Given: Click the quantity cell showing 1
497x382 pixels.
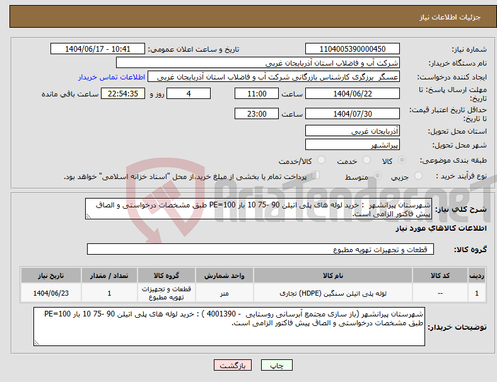Looking at the screenshot, I should click(109, 293).
